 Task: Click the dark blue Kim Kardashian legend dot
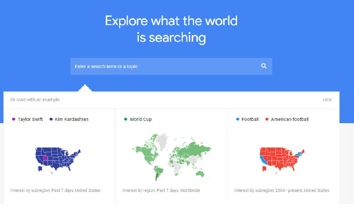coord(51,119)
